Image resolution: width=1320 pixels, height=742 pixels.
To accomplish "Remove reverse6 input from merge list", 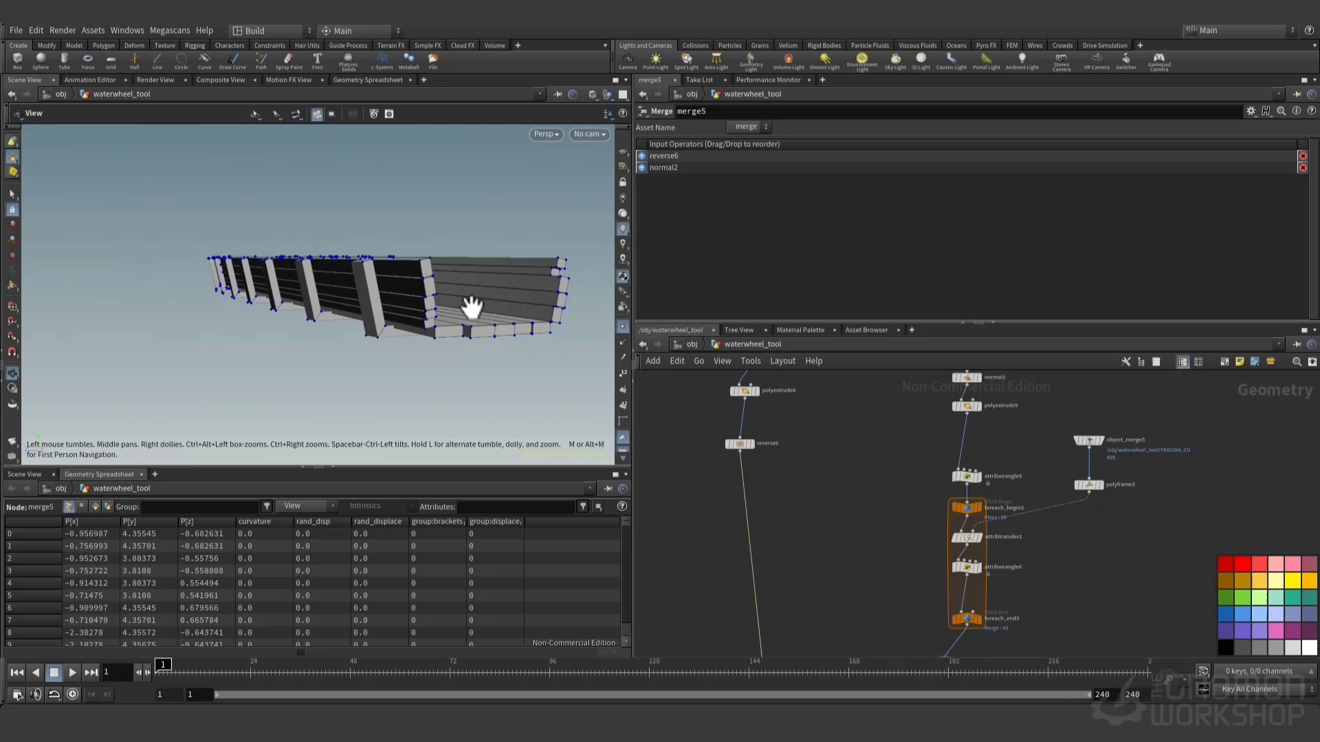I will click(1302, 156).
